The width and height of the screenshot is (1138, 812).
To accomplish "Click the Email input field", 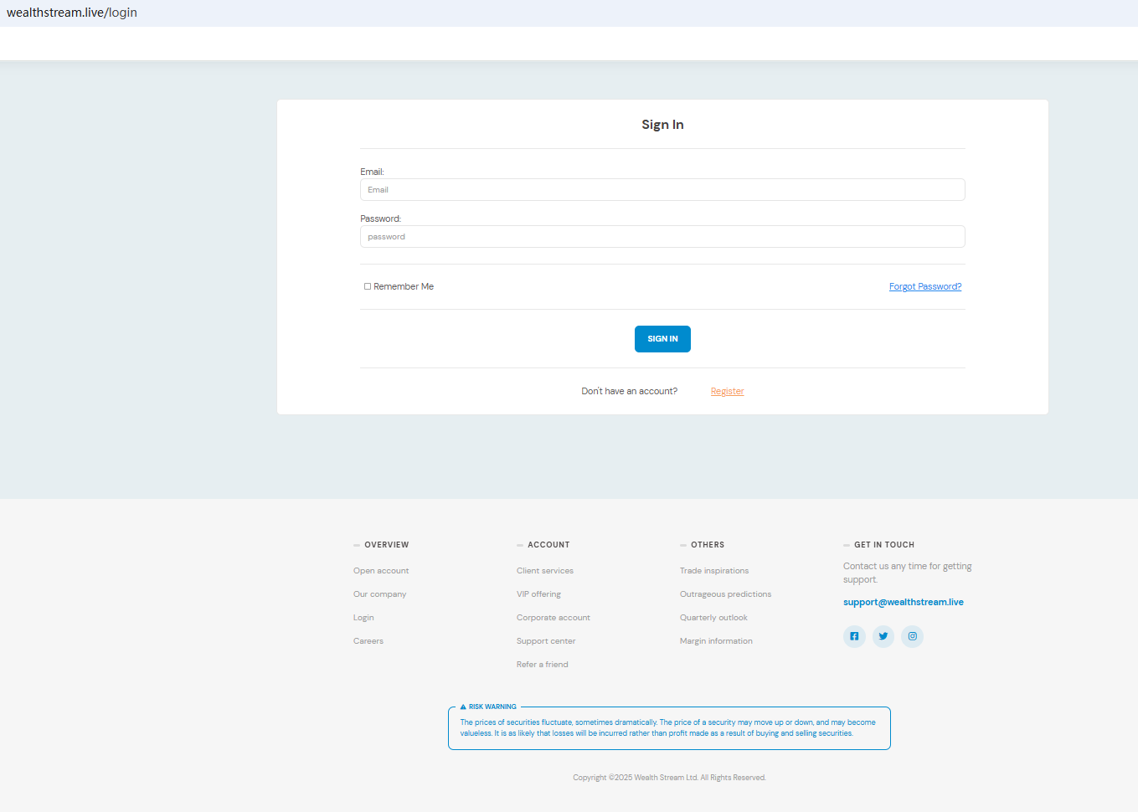I will click(662, 190).
